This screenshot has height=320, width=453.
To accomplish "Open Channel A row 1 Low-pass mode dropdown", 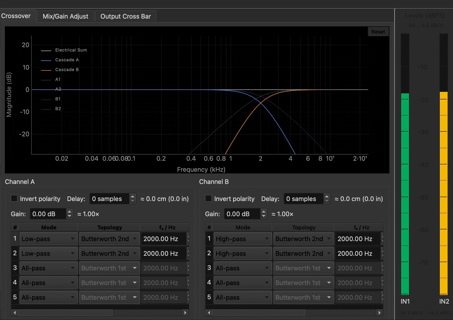I will [48, 239].
